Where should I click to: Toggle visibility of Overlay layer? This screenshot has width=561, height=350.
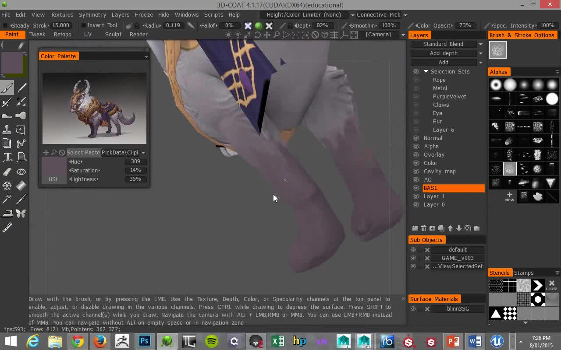(x=416, y=155)
